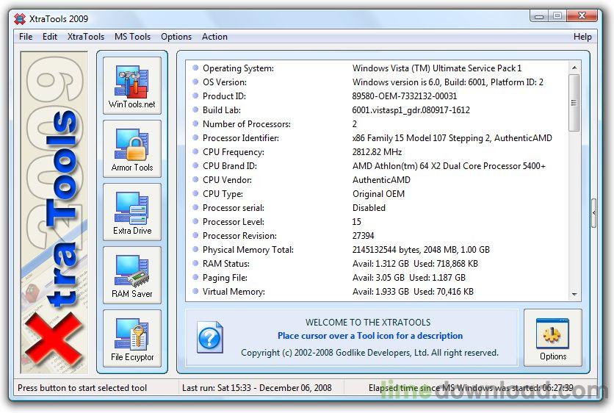Open the Edit menu
This screenshot has height=413, width=614.
pos(50,37)
